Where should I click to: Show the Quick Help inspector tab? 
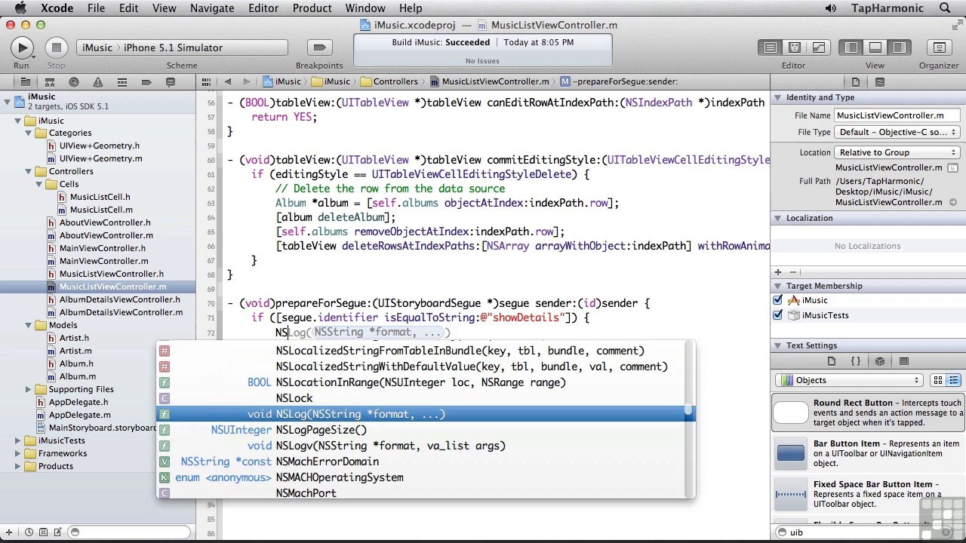pyautogui.click(x=879, y=81)
